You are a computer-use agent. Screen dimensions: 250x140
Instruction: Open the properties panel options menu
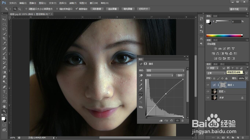coord(186,59)
